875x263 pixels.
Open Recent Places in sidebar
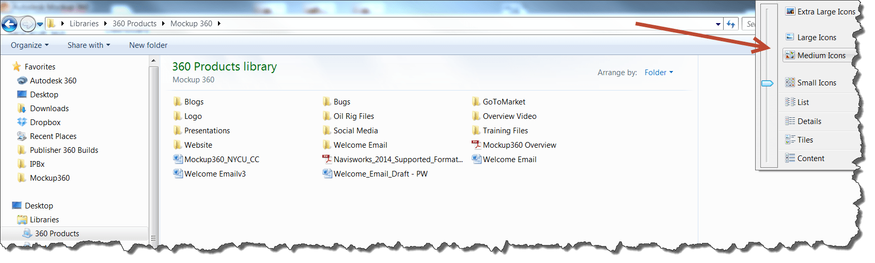tap(47, 136)
